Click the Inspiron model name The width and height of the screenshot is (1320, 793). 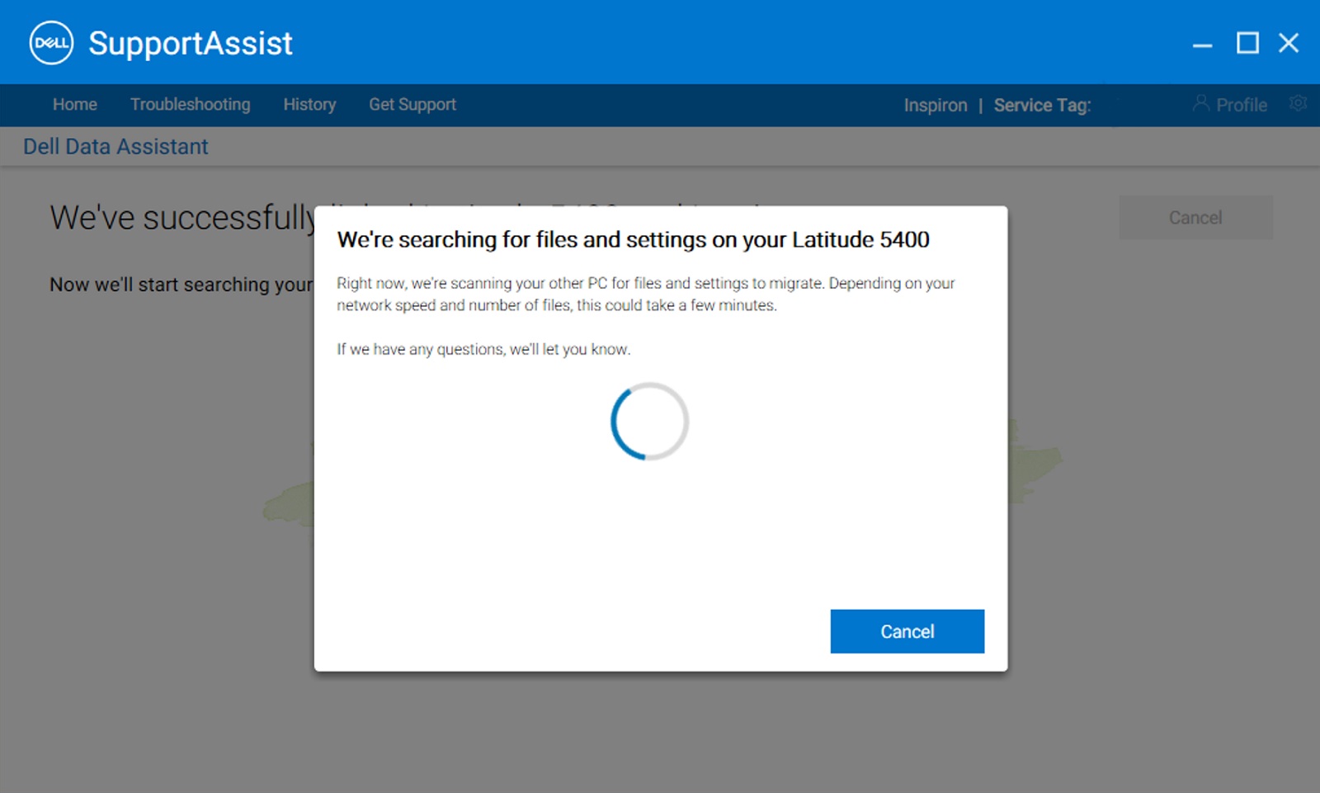click(936, 105)
